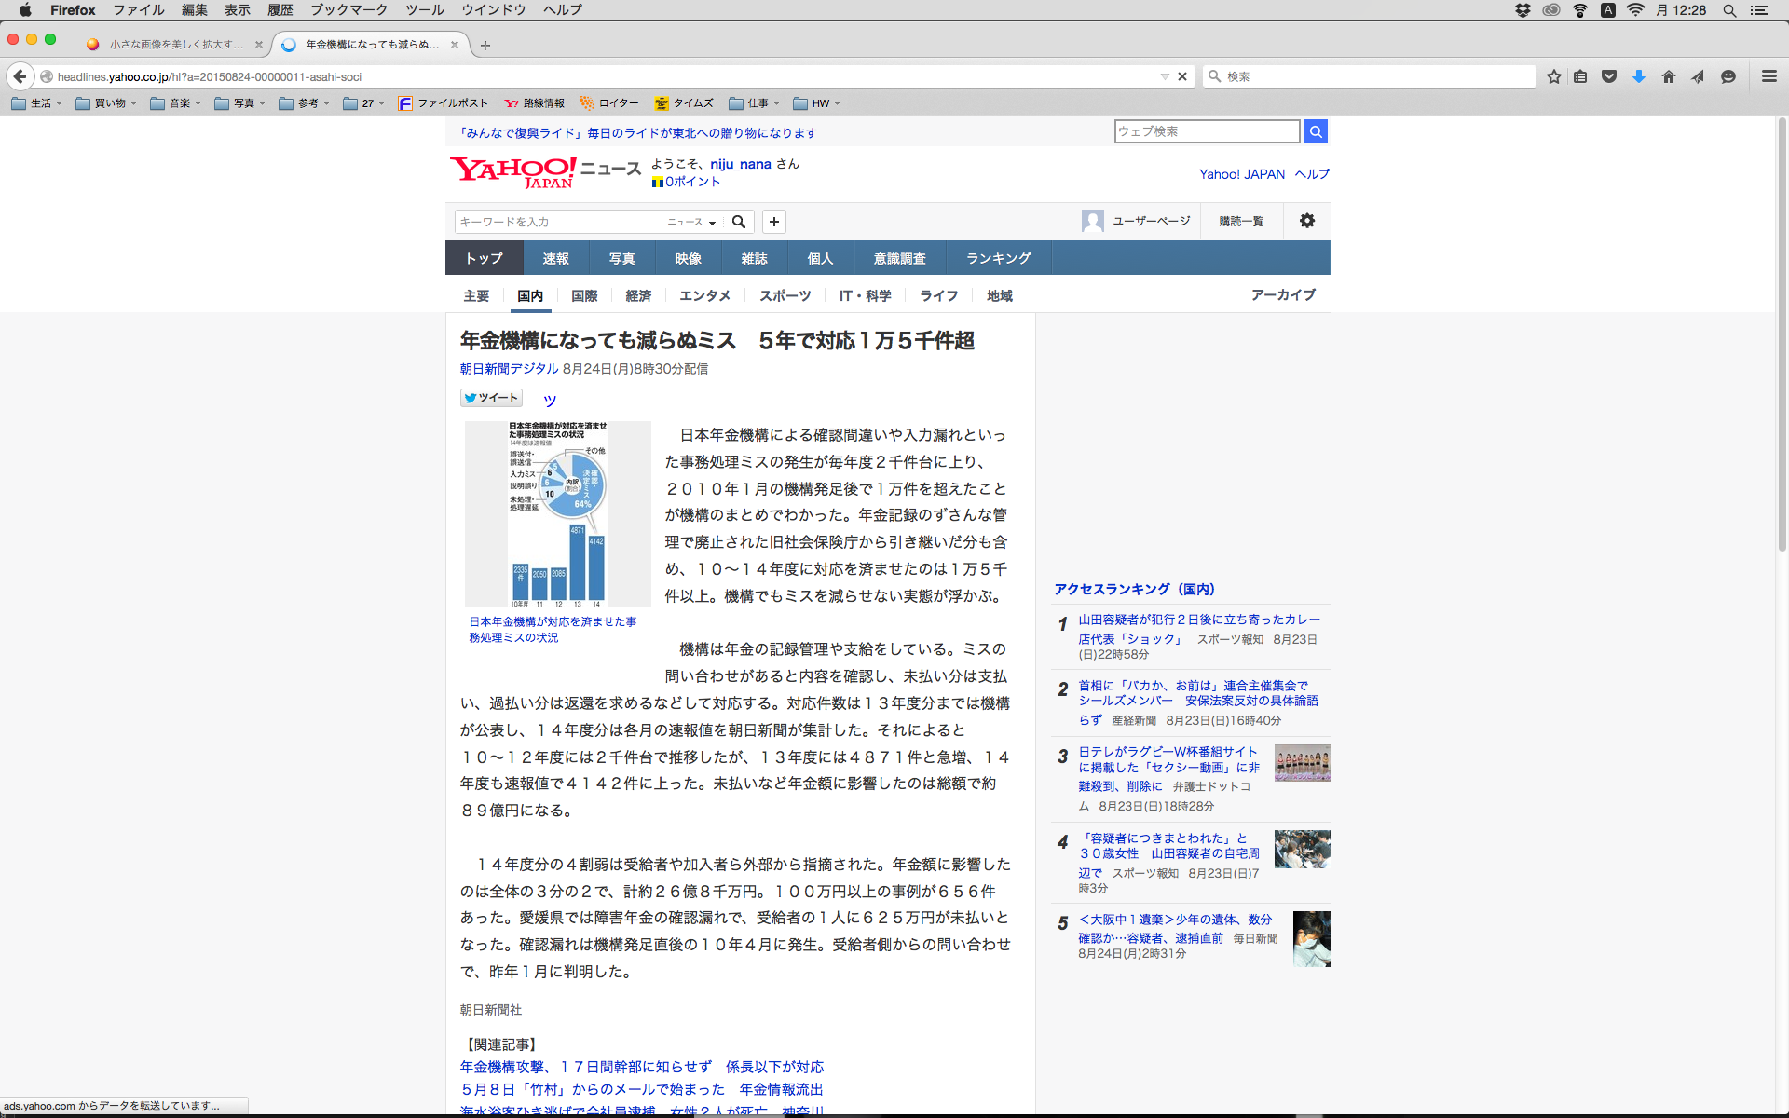Switch to the ランキング news tab
Screen dimensions: 1789x1118
click(x=998, y=258)
